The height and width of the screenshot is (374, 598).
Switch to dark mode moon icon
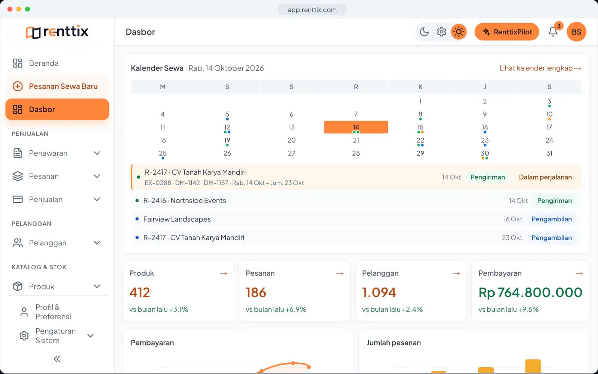point(424,32)
